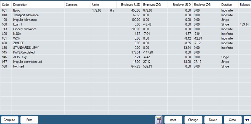
Task: Click the 450.00 Basic employee USD amount
Action: coord(136,11)
